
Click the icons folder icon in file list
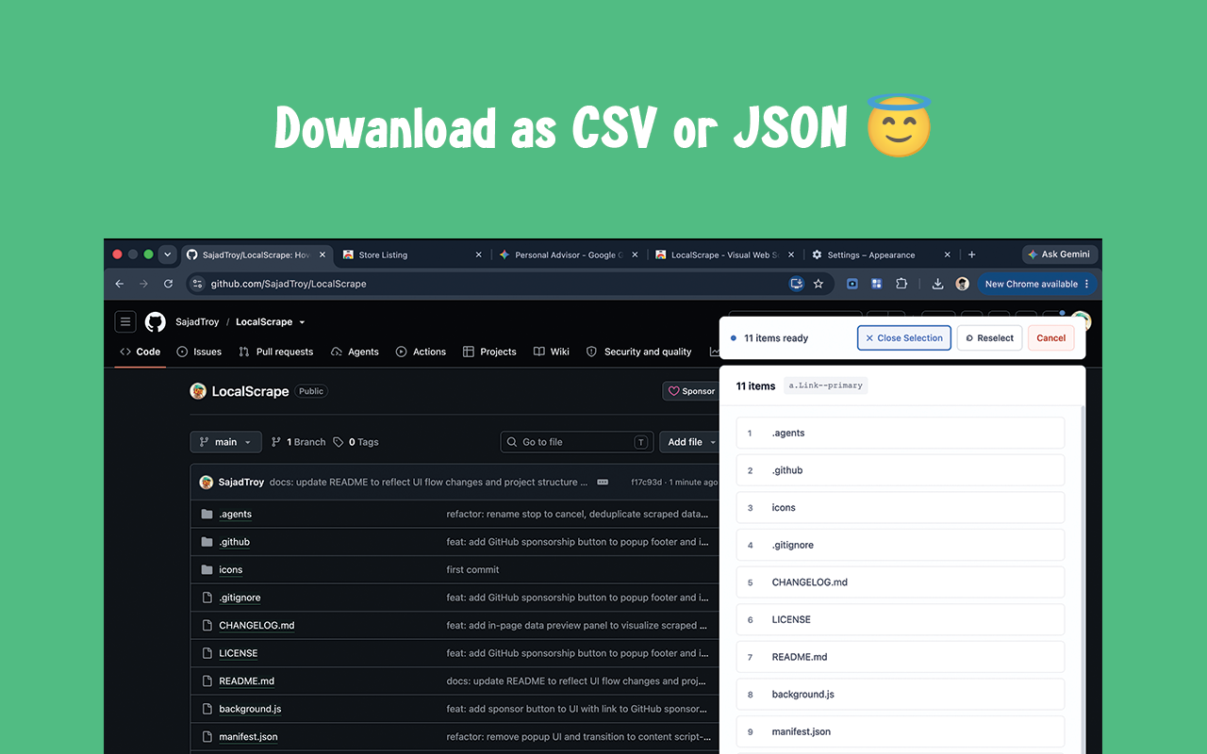click(207, 569)
